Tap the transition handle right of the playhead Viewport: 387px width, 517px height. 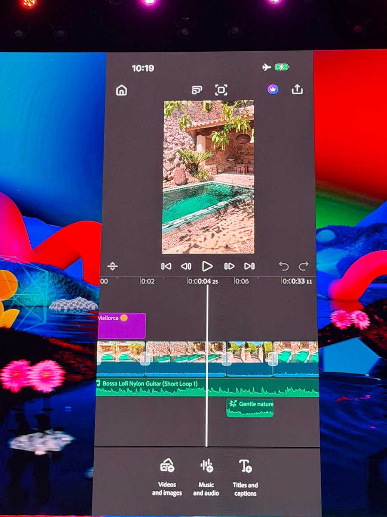[x=226, y=358]
